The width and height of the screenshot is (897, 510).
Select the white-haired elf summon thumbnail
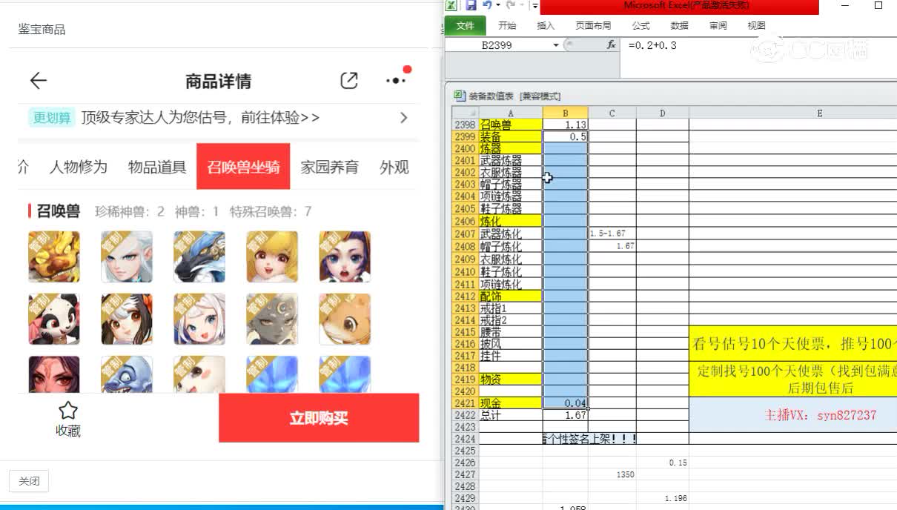click(x=127, y=257)
